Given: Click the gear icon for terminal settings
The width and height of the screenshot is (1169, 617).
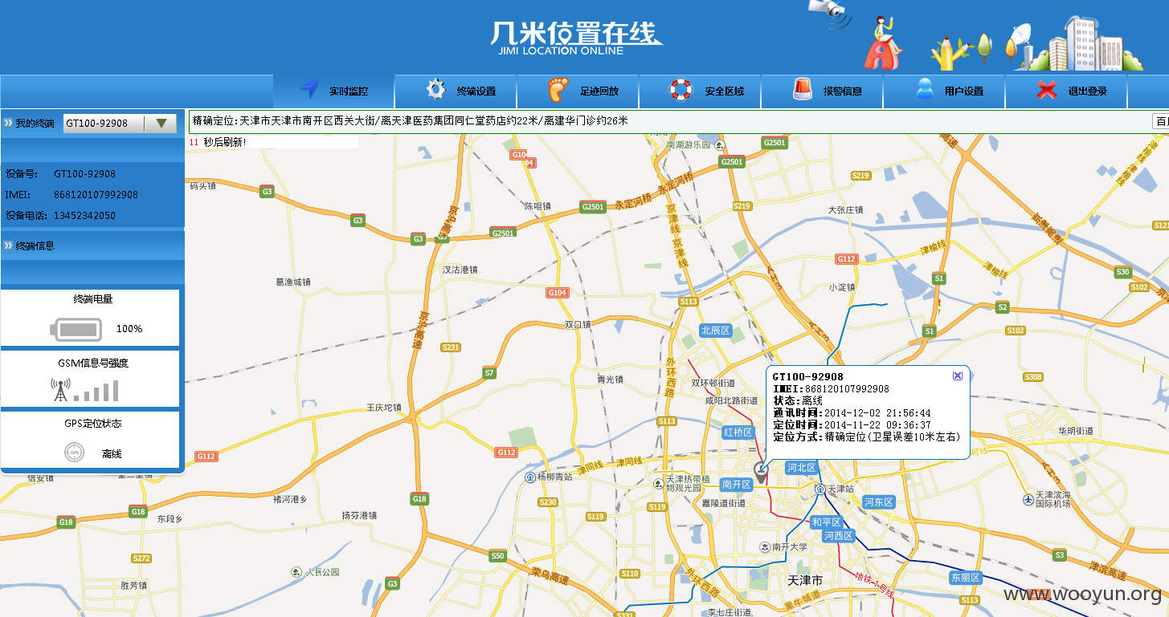Looking at the screenshot, I should (x=435, y=89).
